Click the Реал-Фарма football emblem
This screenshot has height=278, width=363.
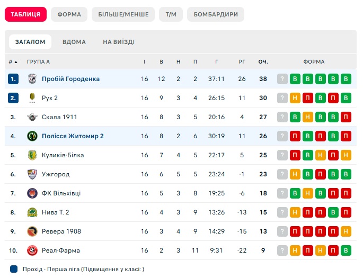[32, 250]
